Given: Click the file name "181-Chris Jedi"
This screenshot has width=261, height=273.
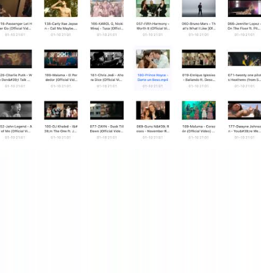Looking at the screenshot, I should tap(107, 77).
